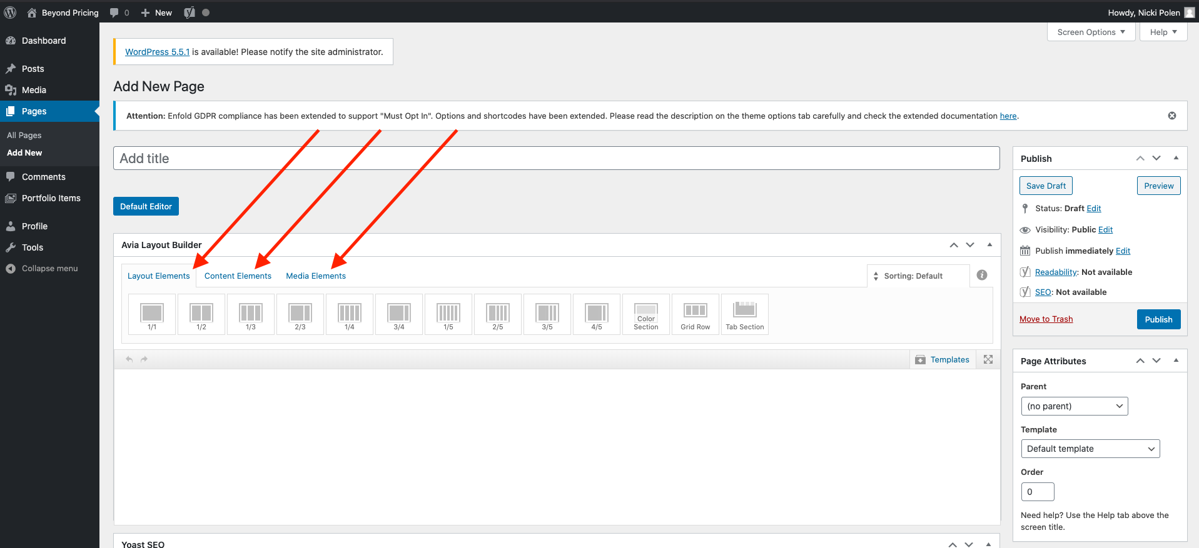Add a 3/4 column element
The height and width of the screenshot is (548, 1199).
(x=399, y=314)
